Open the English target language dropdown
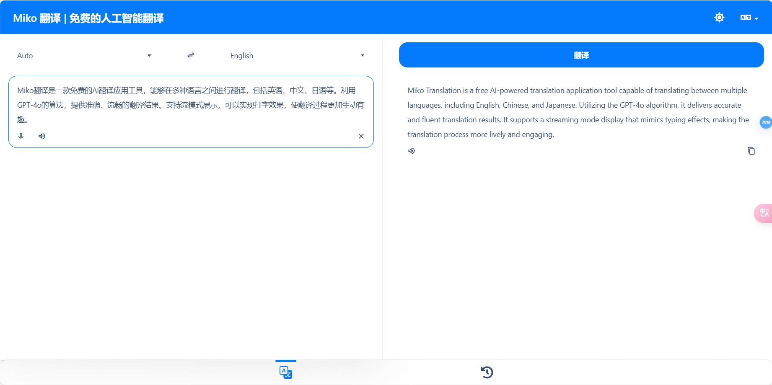The image size is (772, 385). point(363,55)
